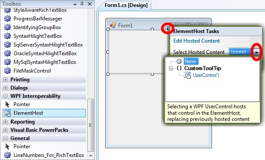
Task: Click the IdentifyingGroupBox gear icon
Action: [x=7, y=27]
